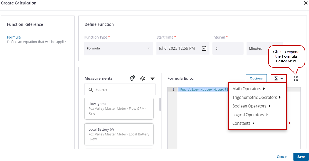The height and width of the screenshot is (161, 309).
Task: Expand the Formula Editor to full view
Action: coord(296,78)
